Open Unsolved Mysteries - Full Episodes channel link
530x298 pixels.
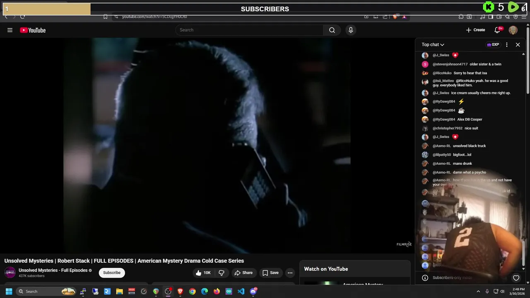tap(53, 270)
